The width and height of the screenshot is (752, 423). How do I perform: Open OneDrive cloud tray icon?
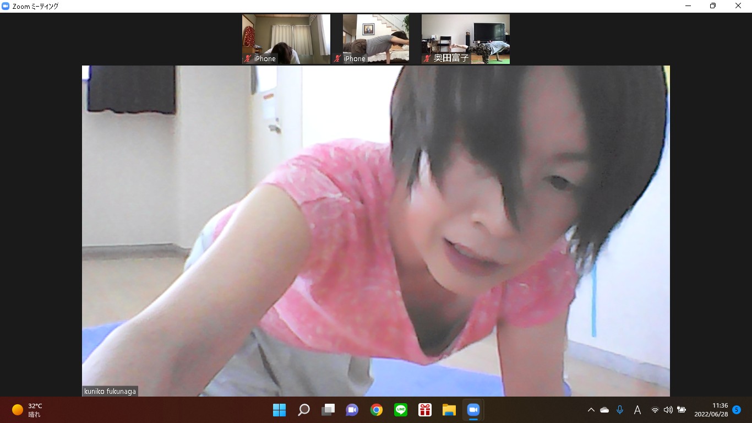click(604, 410)
